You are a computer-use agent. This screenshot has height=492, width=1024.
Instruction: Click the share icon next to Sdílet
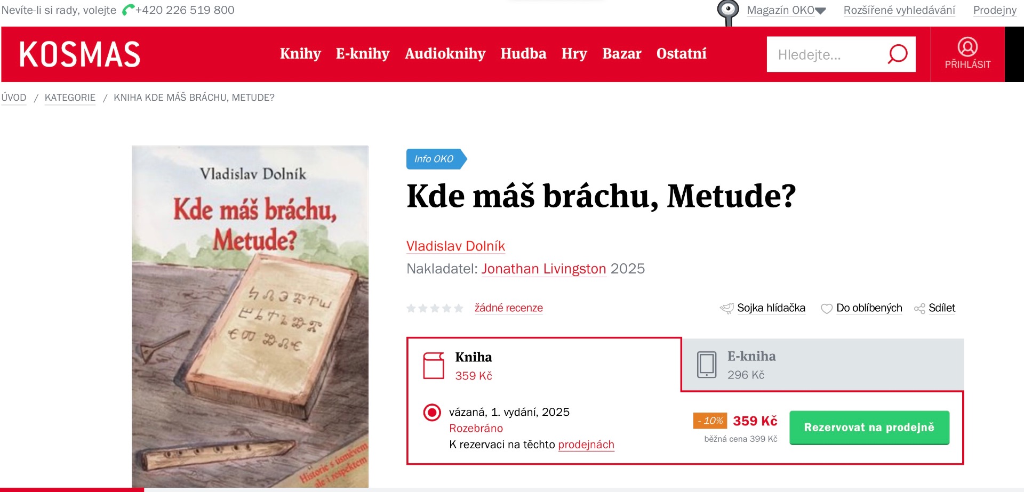tap(919, 309)
